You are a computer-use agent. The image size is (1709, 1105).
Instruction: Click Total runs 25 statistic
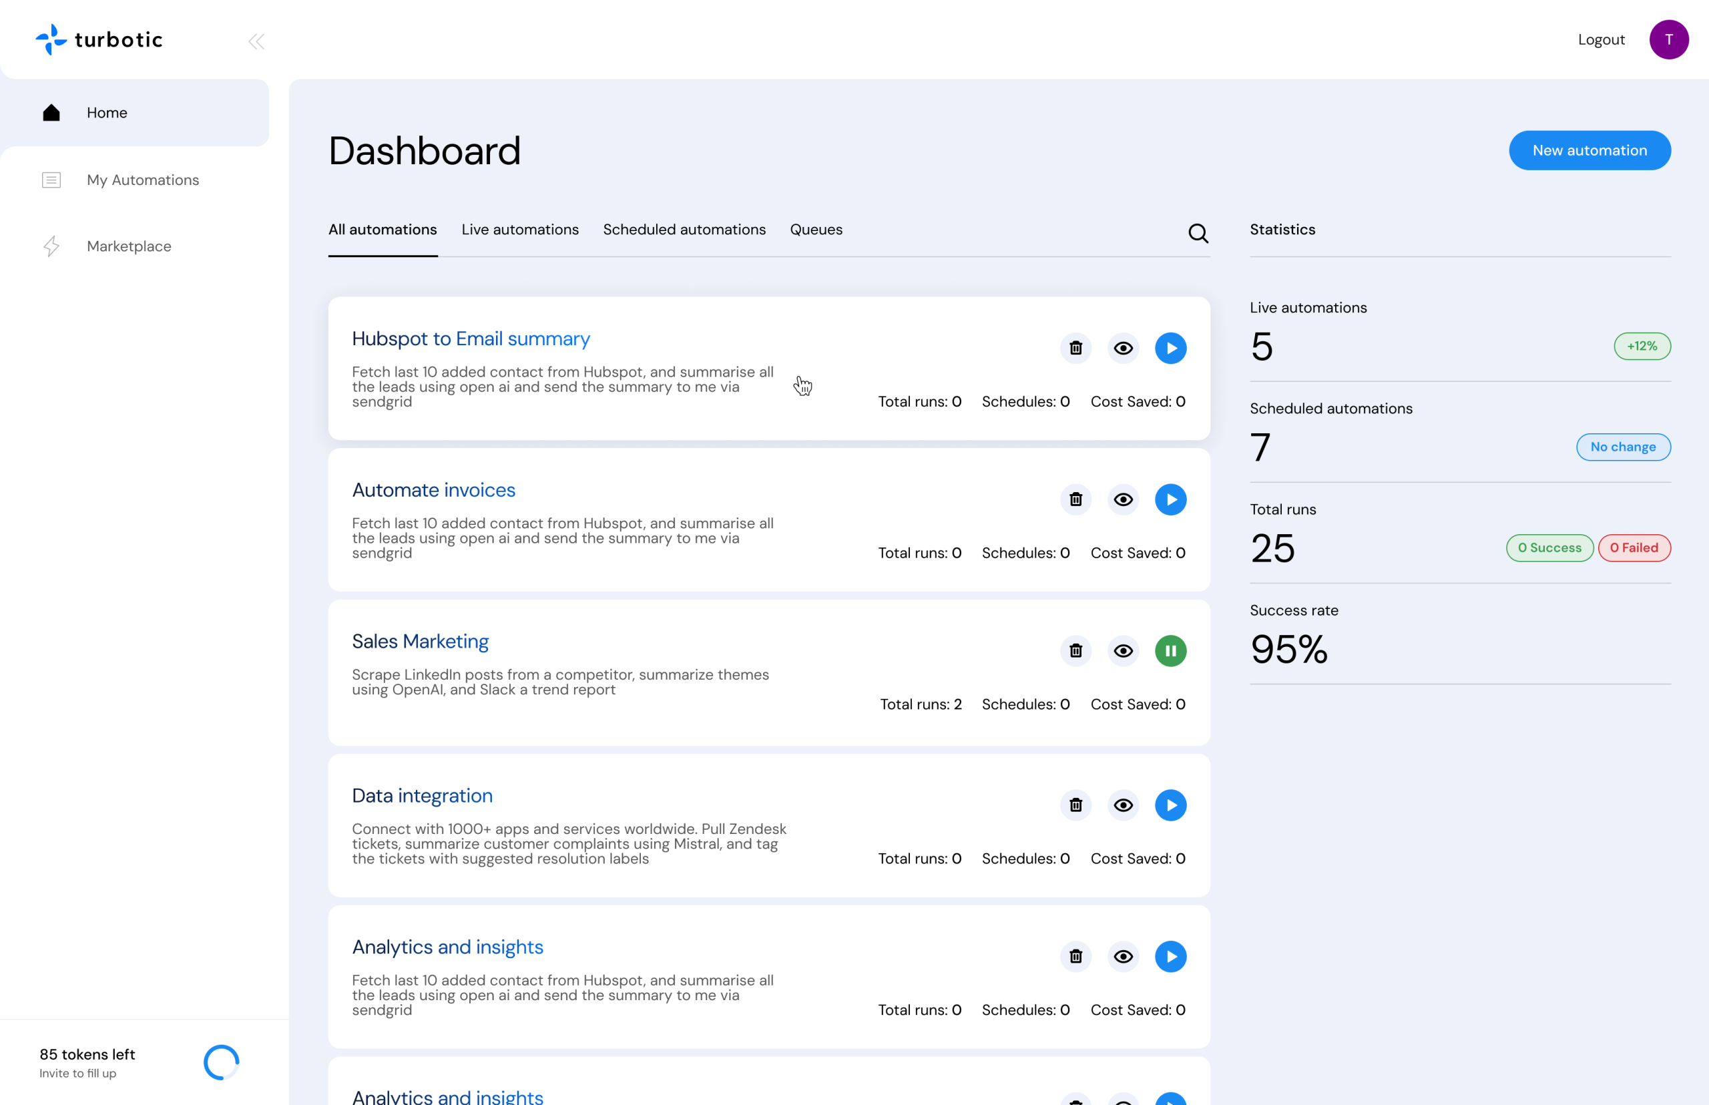[x=1272, y=548]
